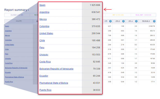Screen dimensions: 160x99
Task: Click the info icon beside CPC
Action: (136, 21)
